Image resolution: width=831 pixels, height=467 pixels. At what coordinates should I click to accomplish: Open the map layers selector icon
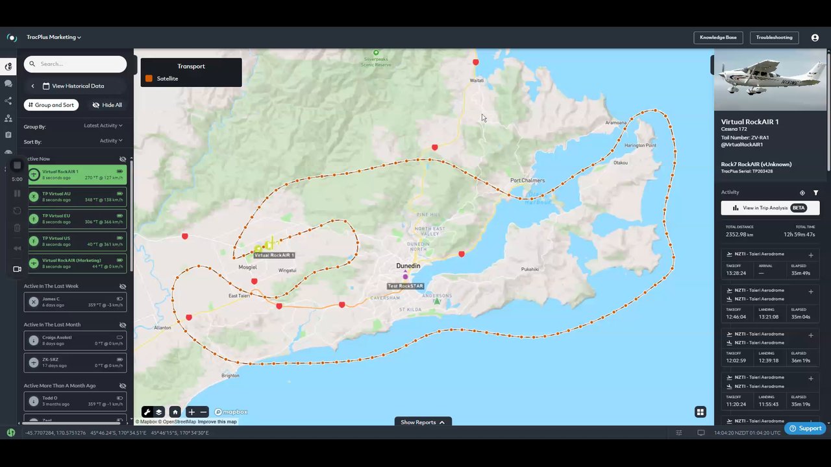tap(159, 412)
